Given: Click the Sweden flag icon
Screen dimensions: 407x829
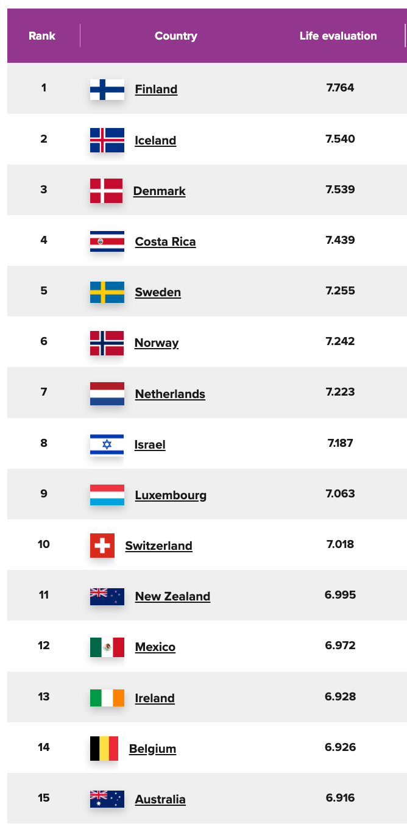Looking at the screenshot, I should point(107,292).
